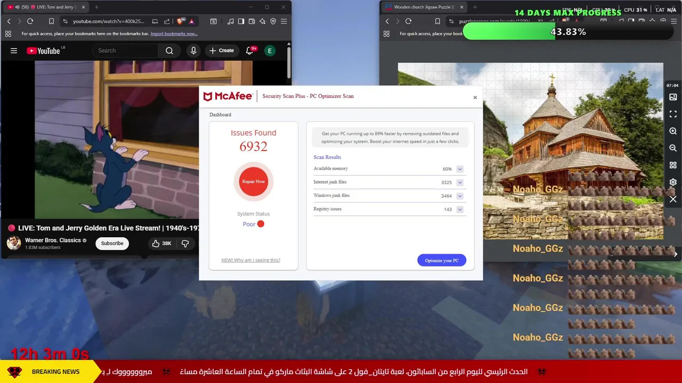Open Warner Bros. Classics channel avatar
This screenshot has height=383, width=682.
[x=14, y=243]
